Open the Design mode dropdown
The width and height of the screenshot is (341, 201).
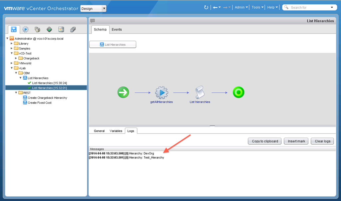[93, 8]
